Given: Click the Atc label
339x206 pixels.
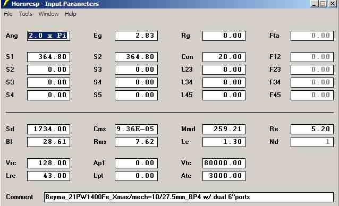Looking at the screenshot, I should tap(186, 176).
